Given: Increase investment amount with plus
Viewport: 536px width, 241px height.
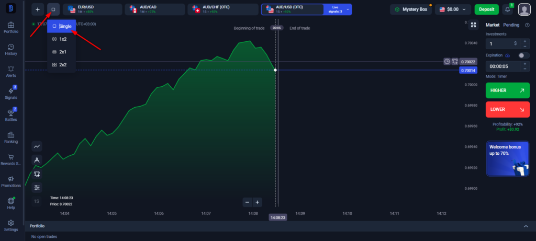Looking at the screenshot, I should [x=524, y=41].
